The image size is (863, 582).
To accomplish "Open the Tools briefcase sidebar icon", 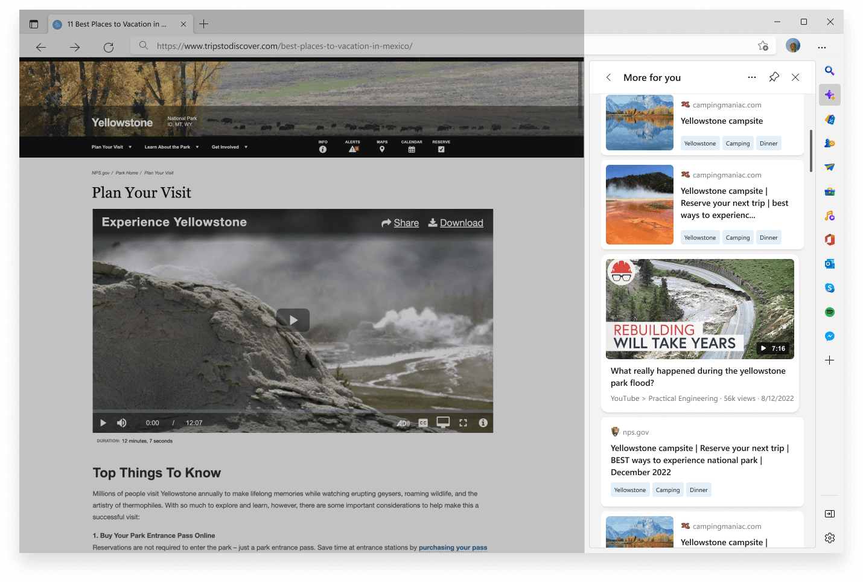I will pos(830,191).
